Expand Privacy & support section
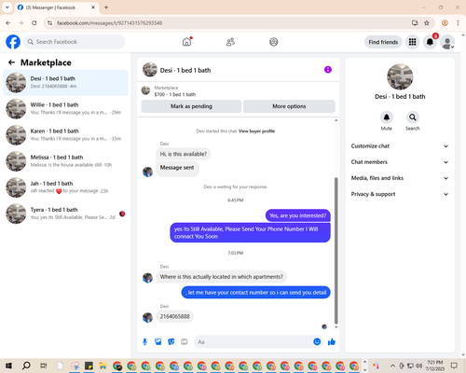 coord(400,194)
